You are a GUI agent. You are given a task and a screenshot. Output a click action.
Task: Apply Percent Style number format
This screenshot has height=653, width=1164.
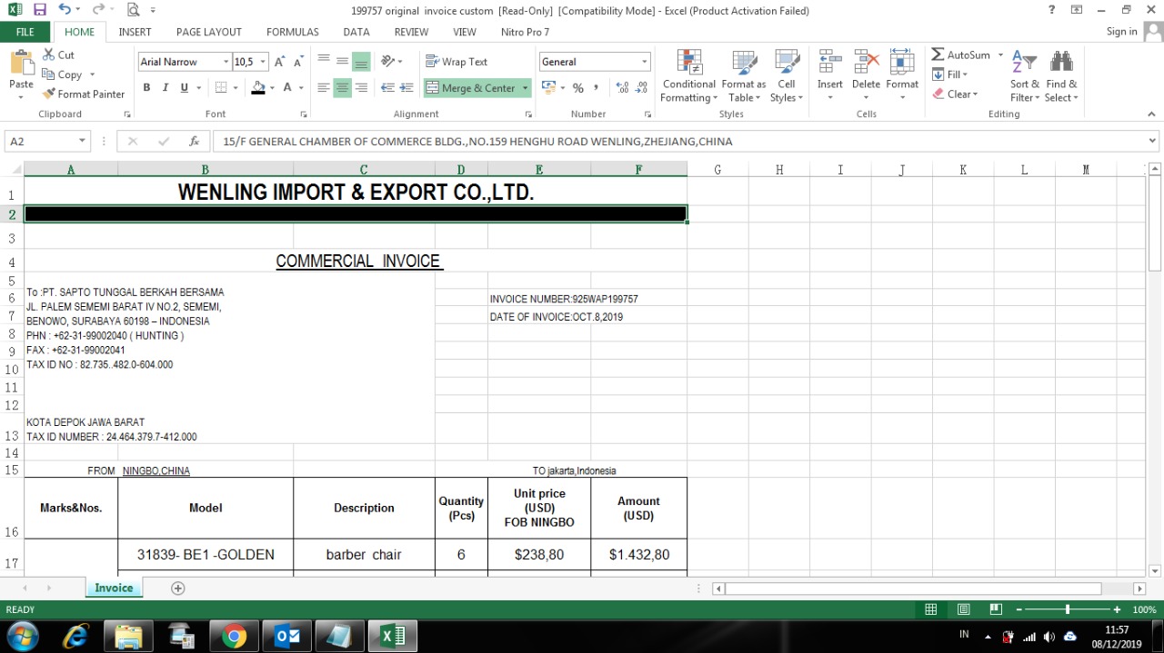577,88
